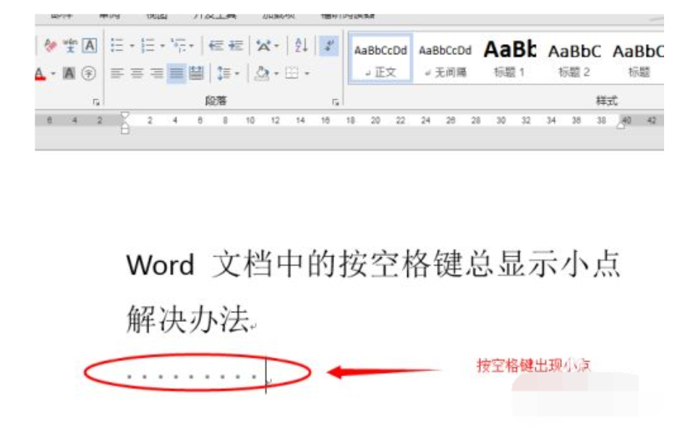
Task: Expand the Borders dropdown arrow
Action: 307,74
